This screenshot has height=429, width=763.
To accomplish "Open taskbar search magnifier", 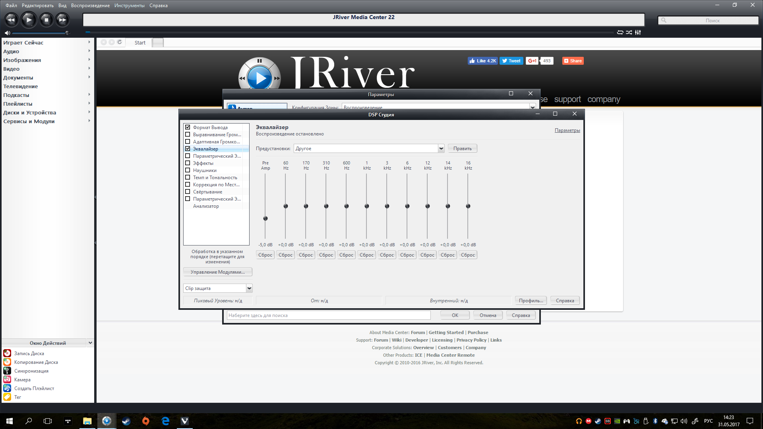I will point(29,421).
